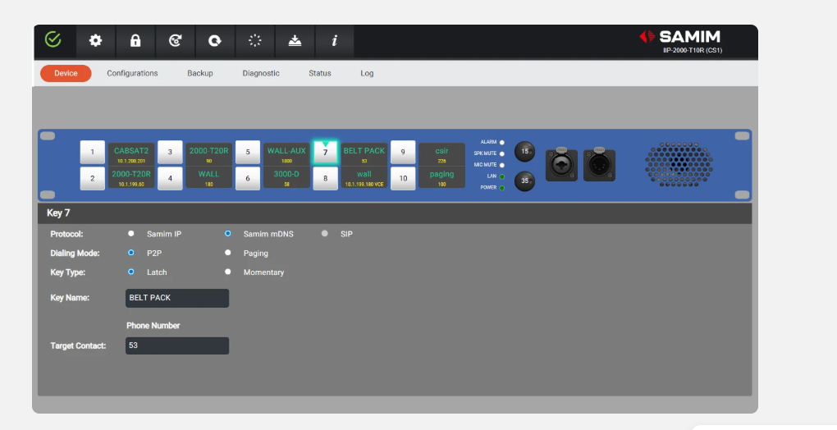Open settings via the gear icon
The height and width of the screenshot is (430, 837).
(x=95, y=40)
